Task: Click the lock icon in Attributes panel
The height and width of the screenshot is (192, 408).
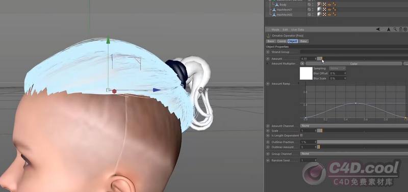Action: tap(401, 30)
